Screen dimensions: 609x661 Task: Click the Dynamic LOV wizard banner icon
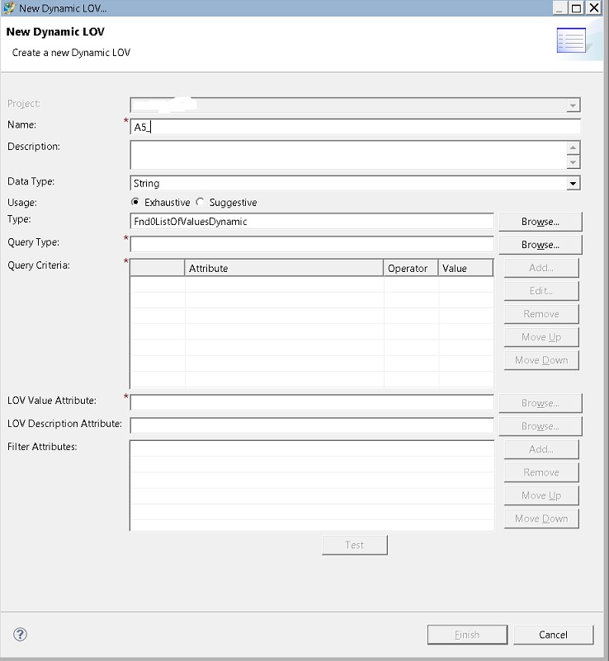(x=571, y=40)
